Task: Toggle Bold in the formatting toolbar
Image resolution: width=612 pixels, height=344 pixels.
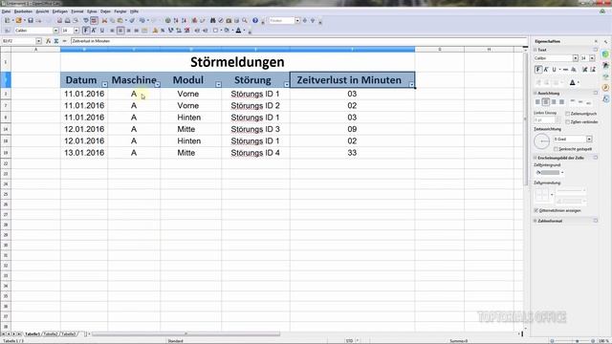Action: point(86,31)
